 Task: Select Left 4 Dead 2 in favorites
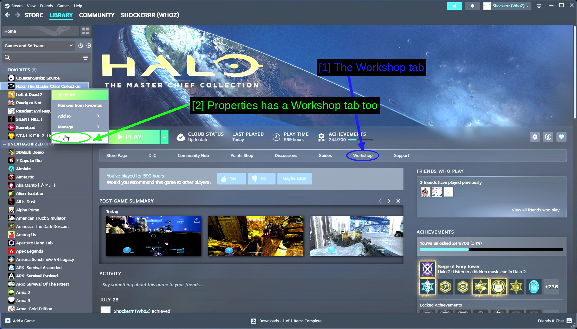click(x=29, y=94)
